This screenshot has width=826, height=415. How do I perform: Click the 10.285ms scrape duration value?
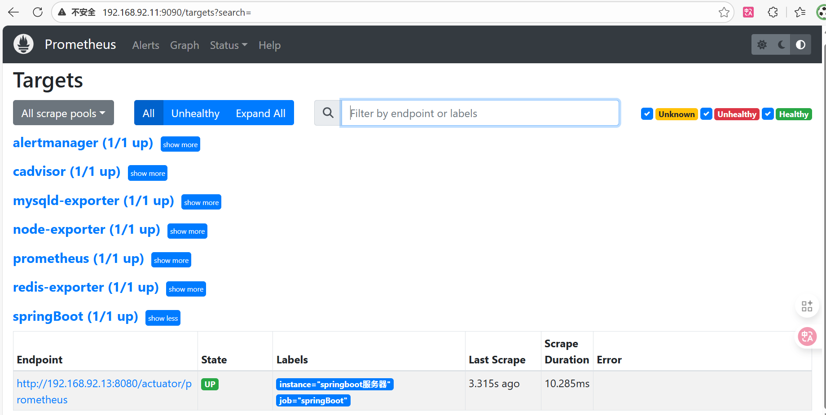[567, 384]
